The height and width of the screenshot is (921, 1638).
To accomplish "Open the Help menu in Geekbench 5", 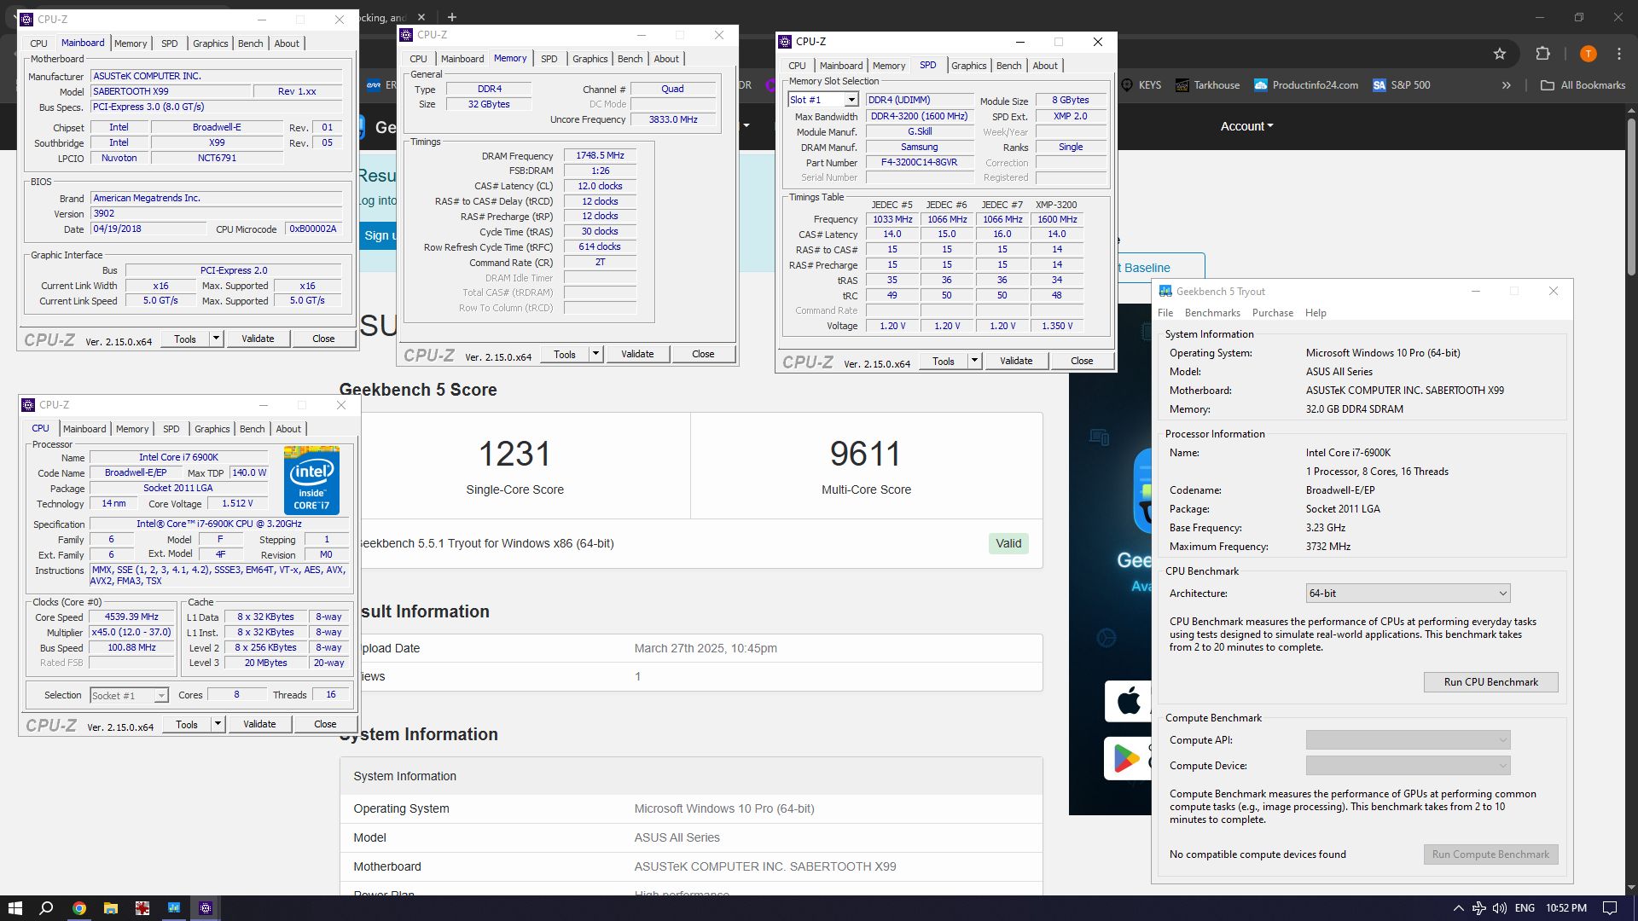I will coord(1316,313).
